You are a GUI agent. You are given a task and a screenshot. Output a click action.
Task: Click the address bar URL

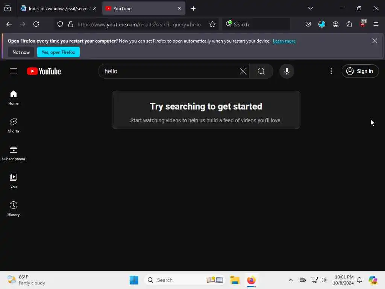[139, 24]
